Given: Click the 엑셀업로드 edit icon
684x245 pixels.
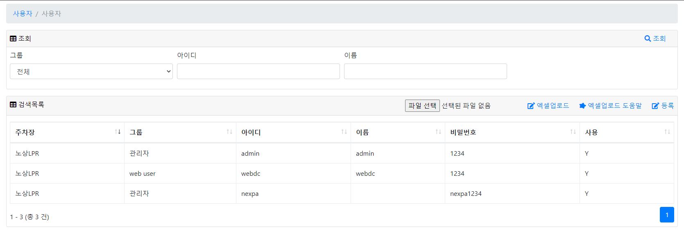Looking at the screenshot, I should pyautogui.click(x=531, y=106).
